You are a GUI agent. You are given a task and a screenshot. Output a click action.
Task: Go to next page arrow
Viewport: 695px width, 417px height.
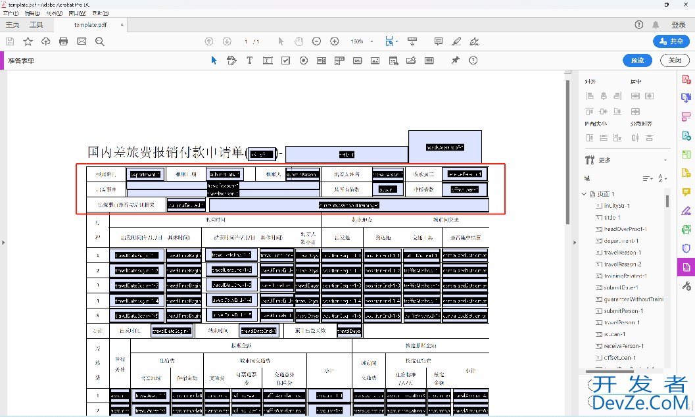(227, 41)
